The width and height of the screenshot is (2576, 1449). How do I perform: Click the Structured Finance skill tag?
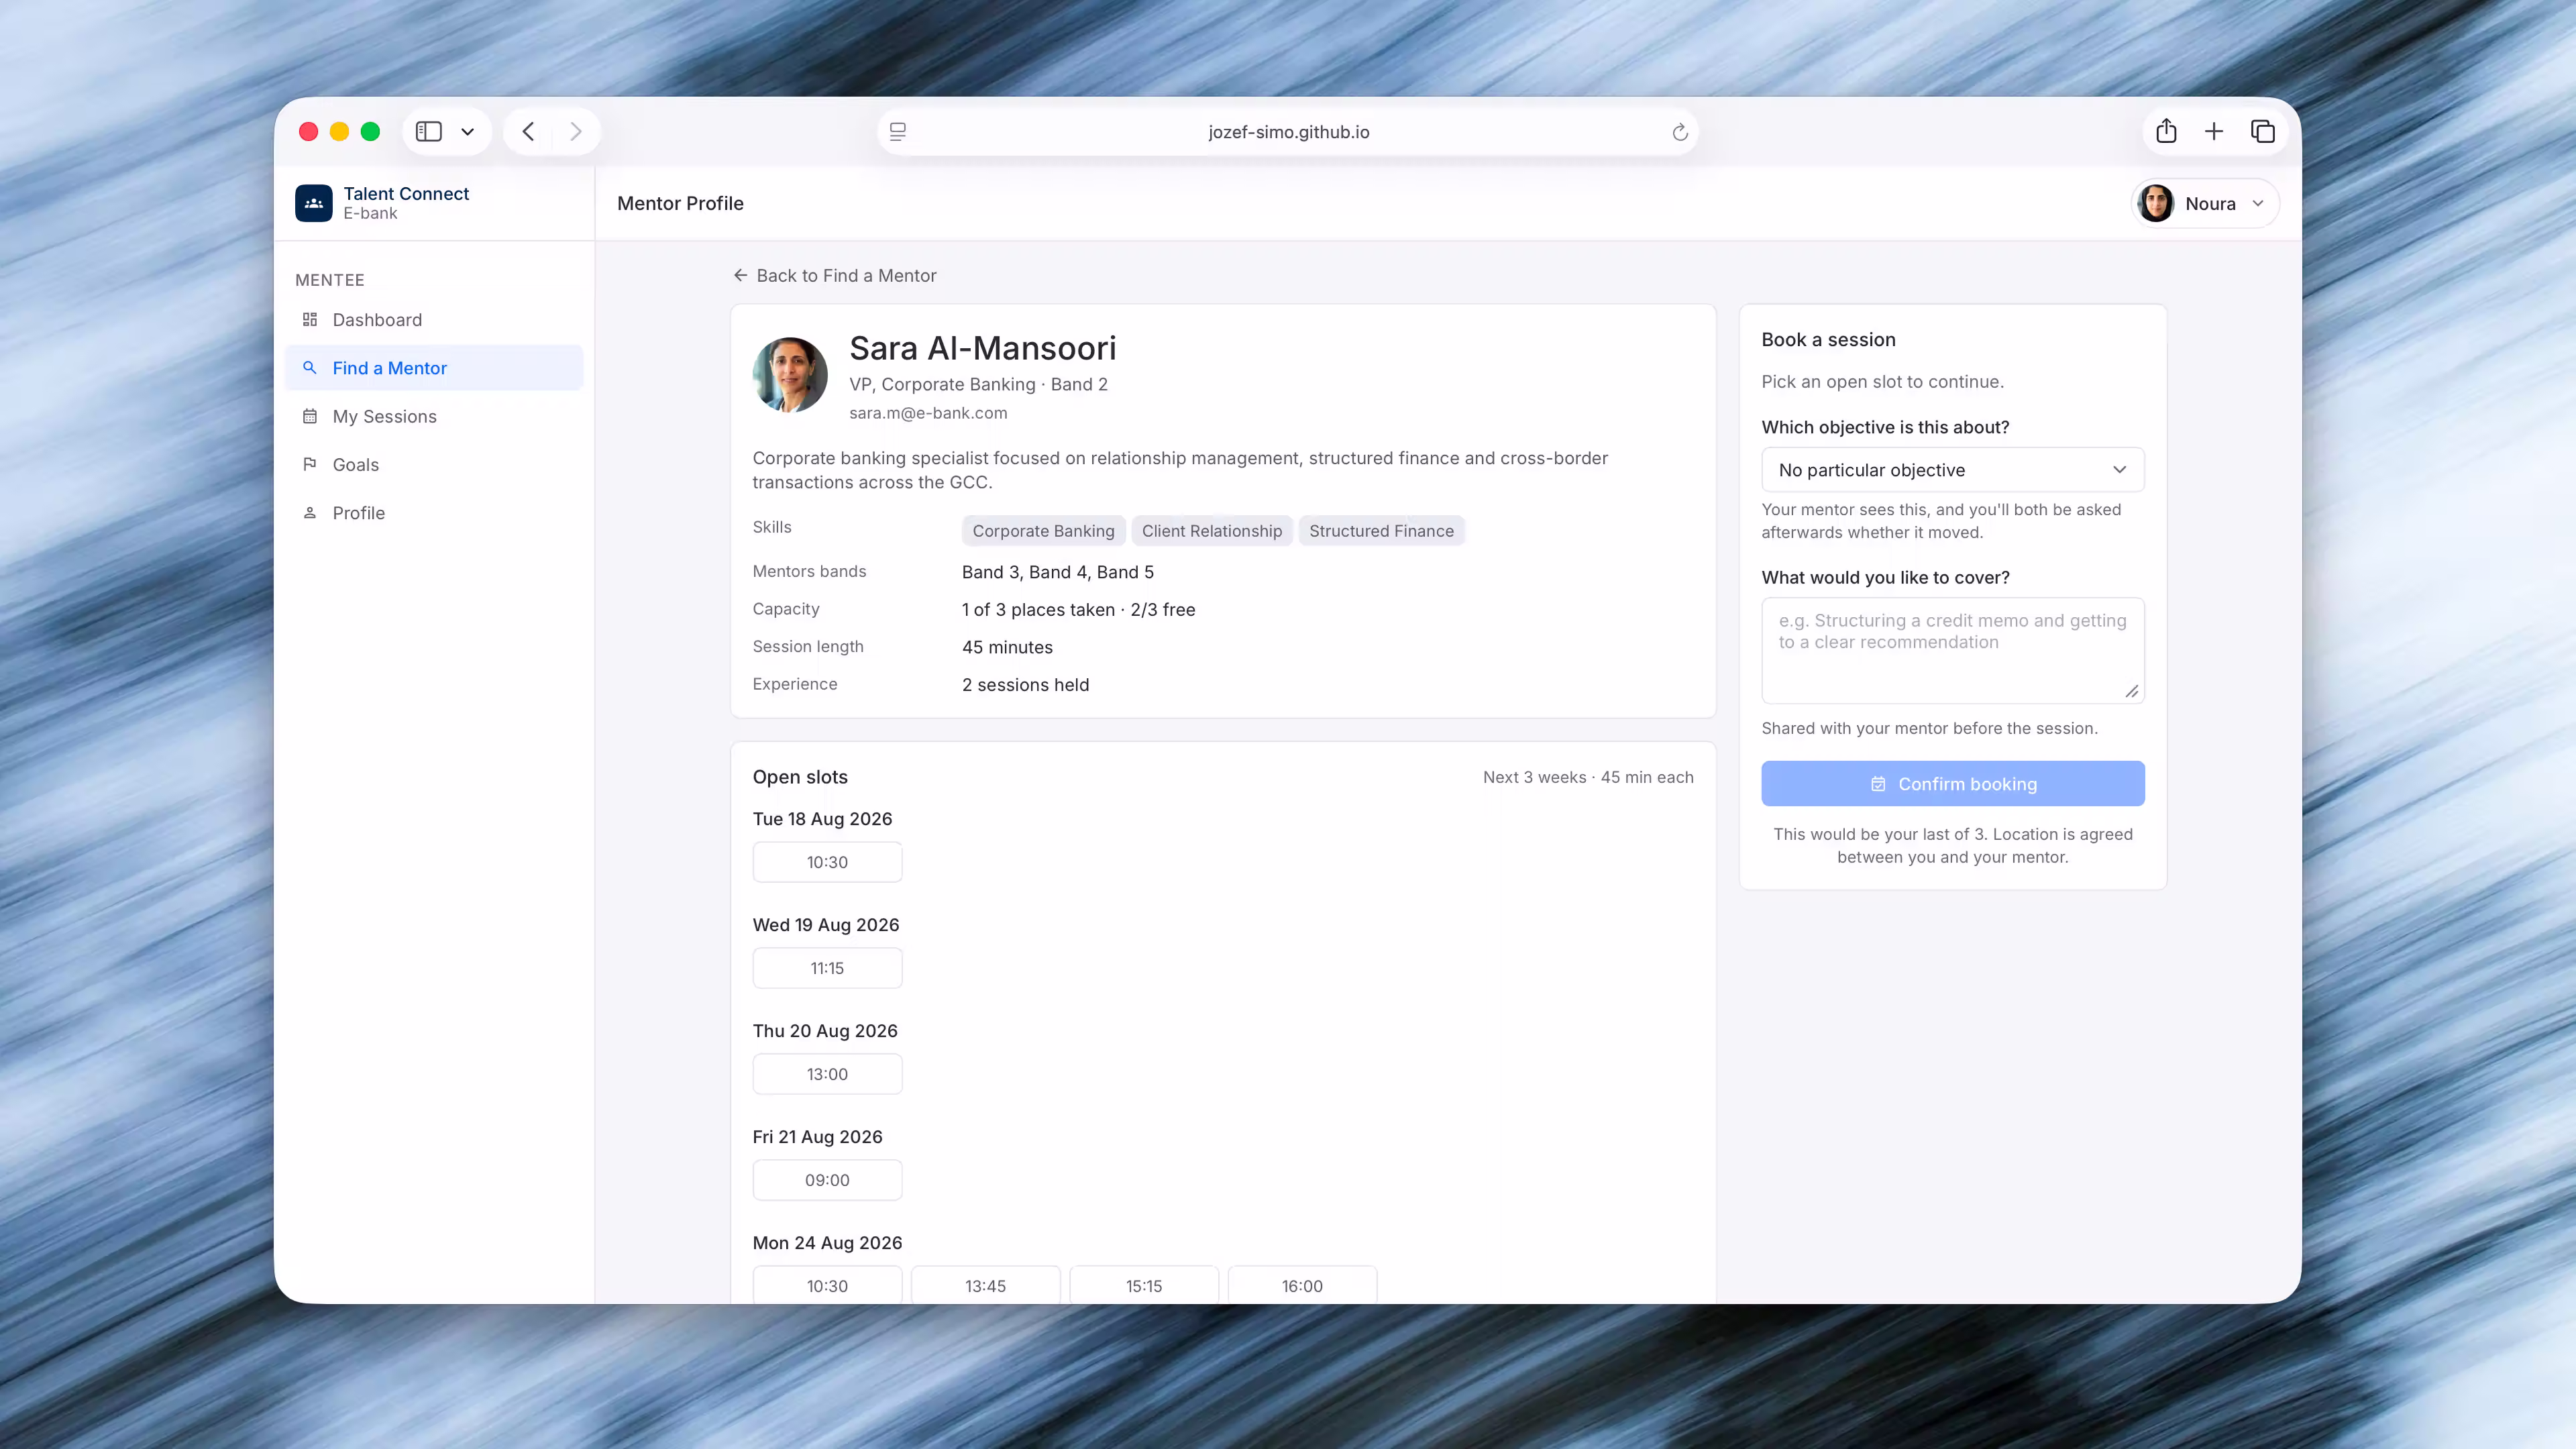(1381, 531)
